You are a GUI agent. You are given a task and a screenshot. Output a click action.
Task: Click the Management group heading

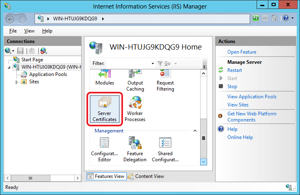pyautogui.click(x=109, y=131)
